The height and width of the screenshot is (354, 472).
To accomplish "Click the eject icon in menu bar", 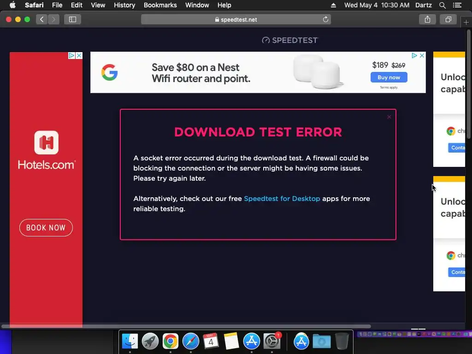I will [x=333, y=5].
